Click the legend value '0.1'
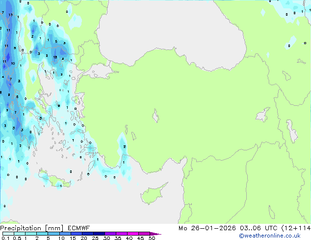The image size is (311, 240). [x=5, y=238]
